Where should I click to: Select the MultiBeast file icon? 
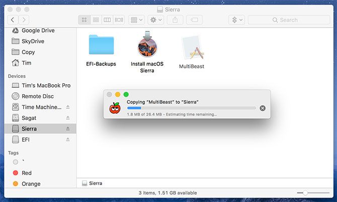[192, 48]
